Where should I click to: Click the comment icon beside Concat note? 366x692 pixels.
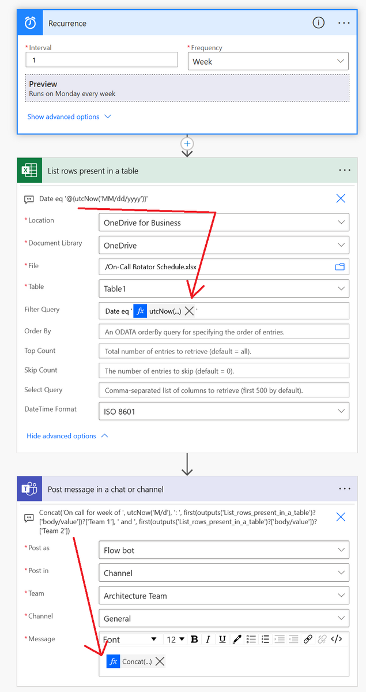click(29, 517)
